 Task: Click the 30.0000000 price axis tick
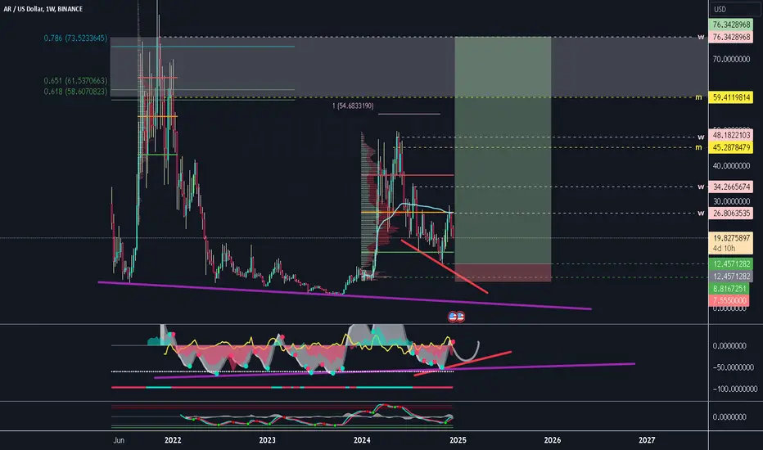point(731,201)
